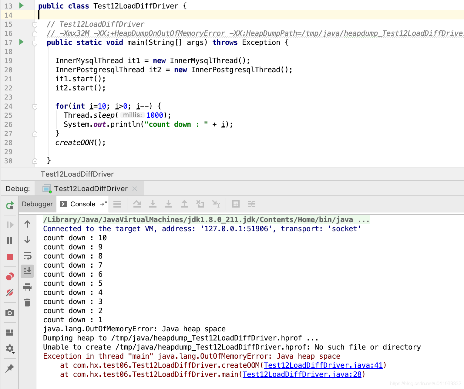Screen dimensions: 464x389
Task: Click the Drop Frame icon
Action: point(200,204)
